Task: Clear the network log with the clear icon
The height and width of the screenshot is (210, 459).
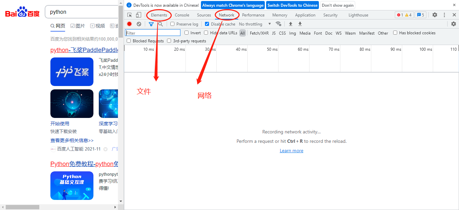Action: pyautogui.click(x=139, y=24)
